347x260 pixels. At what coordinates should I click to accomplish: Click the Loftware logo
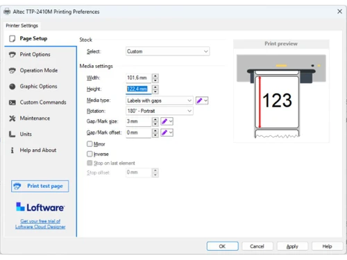click(x=40, y=207)
